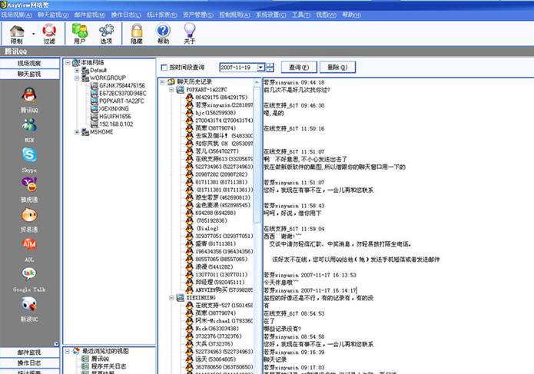Select the Google Talk sidebar icon
The image size is (534, 374).
pyautogui.click(x=29, y=273)
